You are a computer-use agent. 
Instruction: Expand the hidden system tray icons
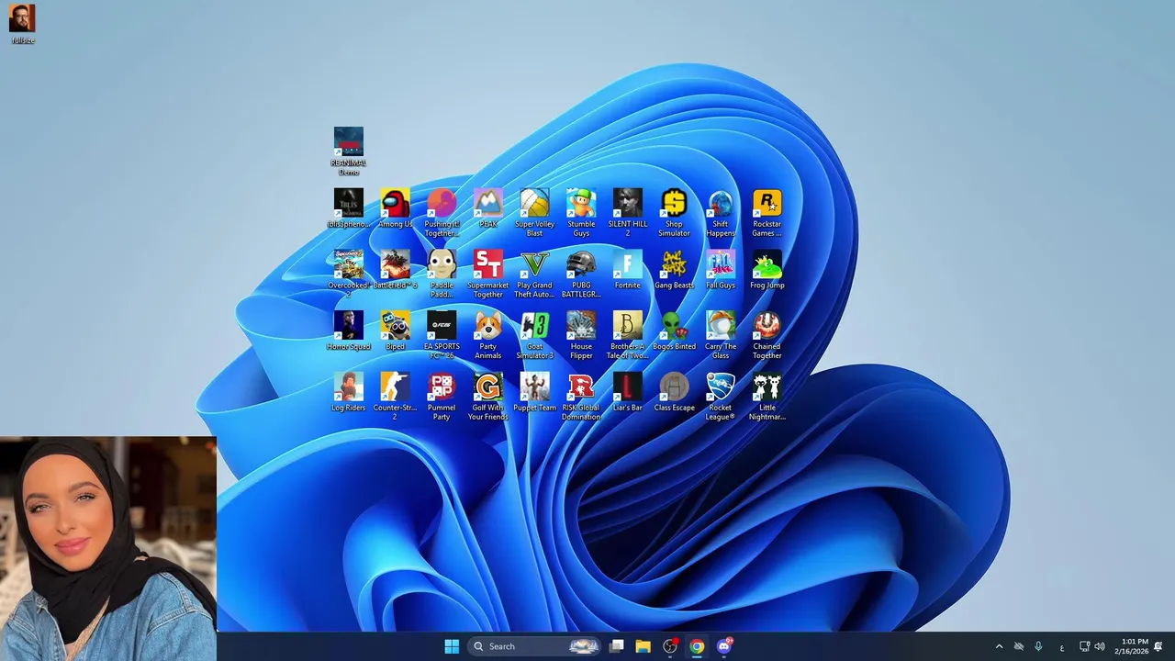[x=999, y=646]
